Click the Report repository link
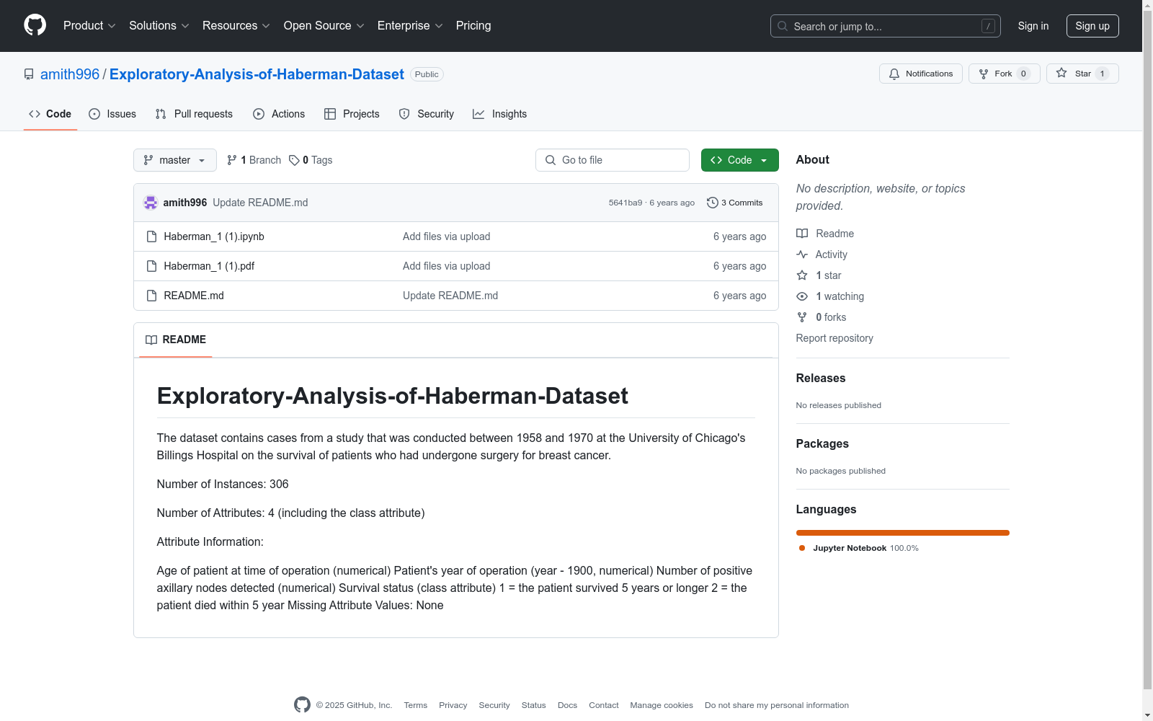Screen dimensions: 1153x721 click(x=834, y=338)
